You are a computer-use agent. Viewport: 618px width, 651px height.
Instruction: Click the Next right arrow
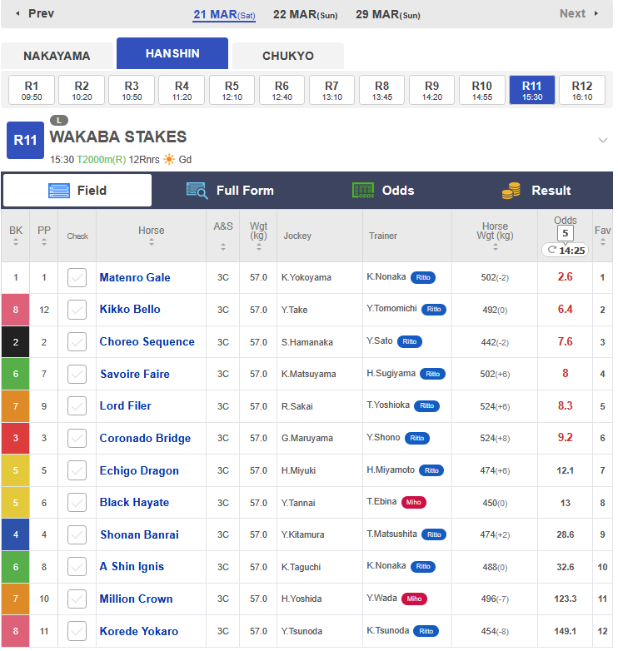[596, 13]
